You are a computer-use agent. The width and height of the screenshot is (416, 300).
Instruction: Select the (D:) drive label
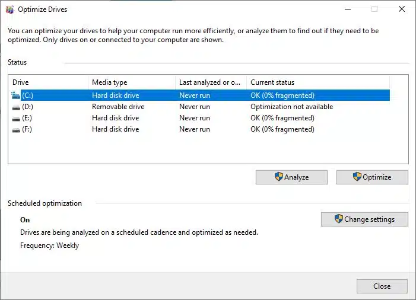click(27, 107)
